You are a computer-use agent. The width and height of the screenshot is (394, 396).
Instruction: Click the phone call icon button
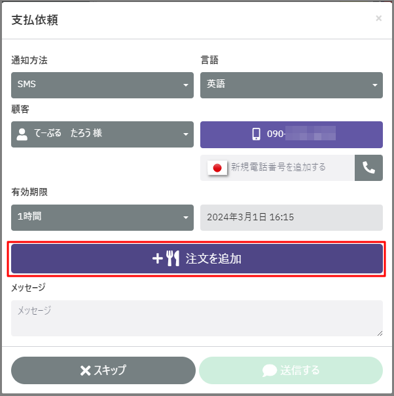click(368, 168)
